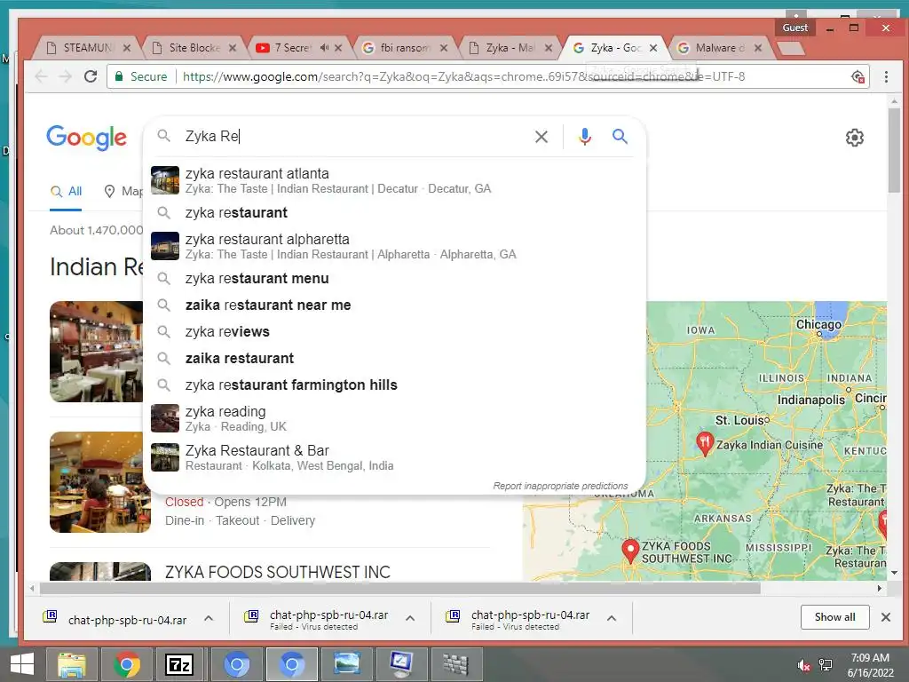This screenshot has width=909, height=682.
Task: Select suggestion zaika restaurant near me
Action: point(394,305)
